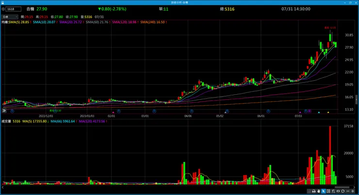Click the drawing tools icon in bottom toolbar
The image size is (359, 195).
pyautogui.click(x=333, y=191)
